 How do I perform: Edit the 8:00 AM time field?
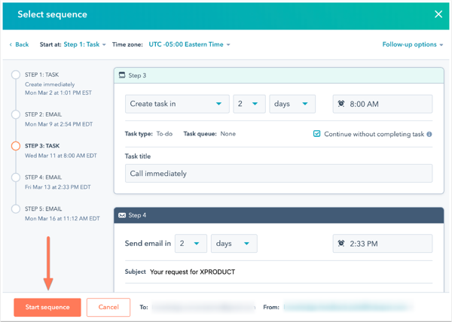(383, 104)
